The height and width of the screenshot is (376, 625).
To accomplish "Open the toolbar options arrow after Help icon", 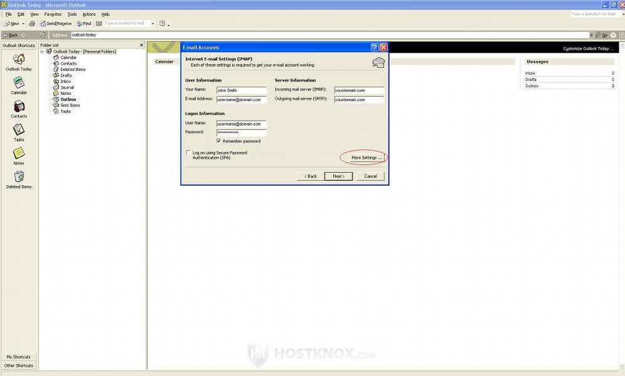I will 169,24.
